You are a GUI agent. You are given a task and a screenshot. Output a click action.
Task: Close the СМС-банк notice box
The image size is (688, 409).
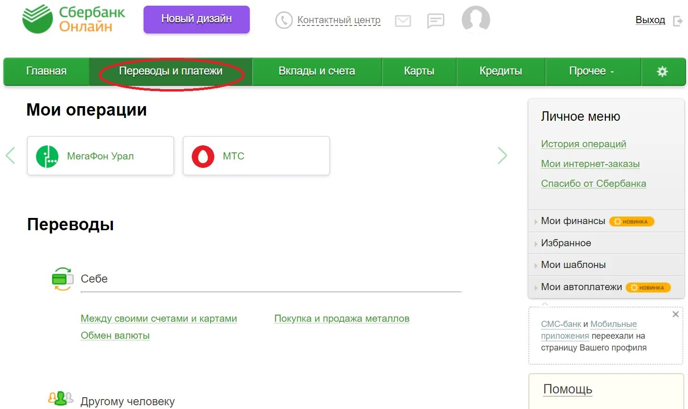point(675,314)
